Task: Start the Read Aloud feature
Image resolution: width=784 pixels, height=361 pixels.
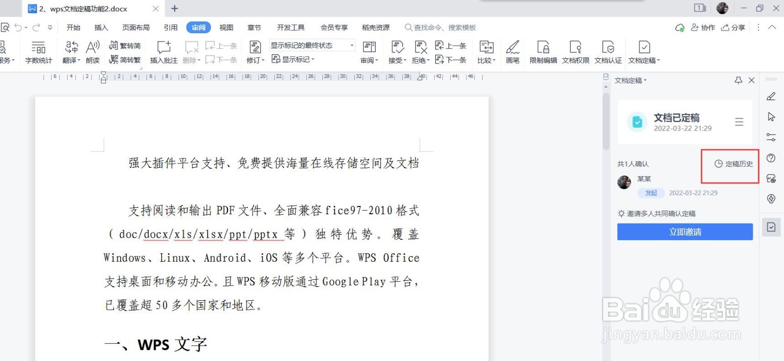Action: coord(93,52)
